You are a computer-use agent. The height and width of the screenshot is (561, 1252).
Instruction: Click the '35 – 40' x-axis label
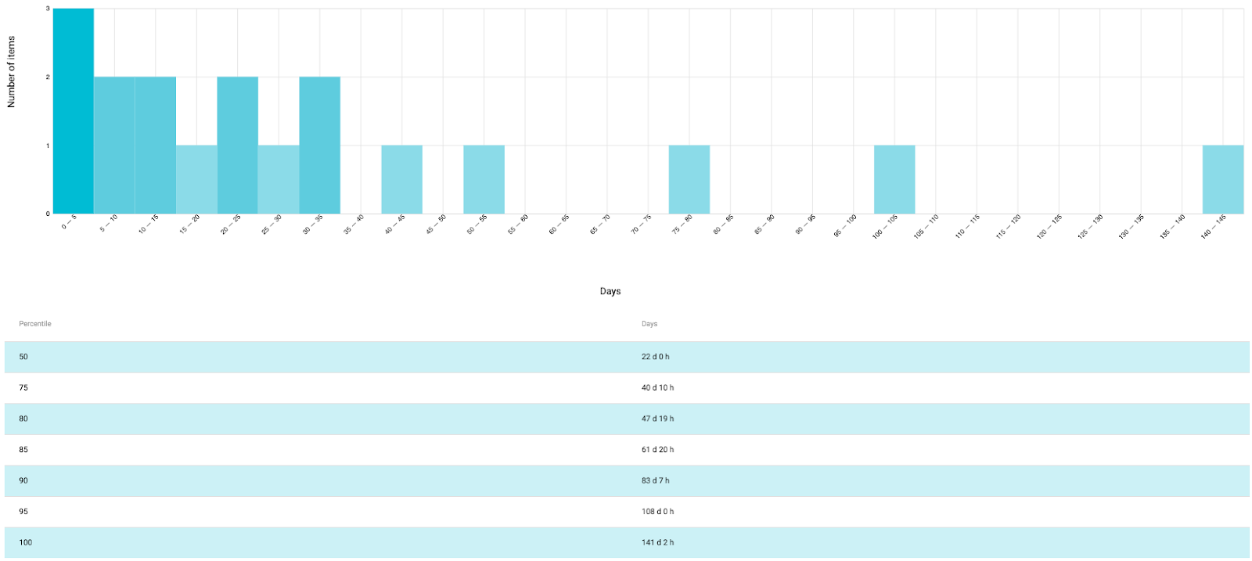[354, 225]
